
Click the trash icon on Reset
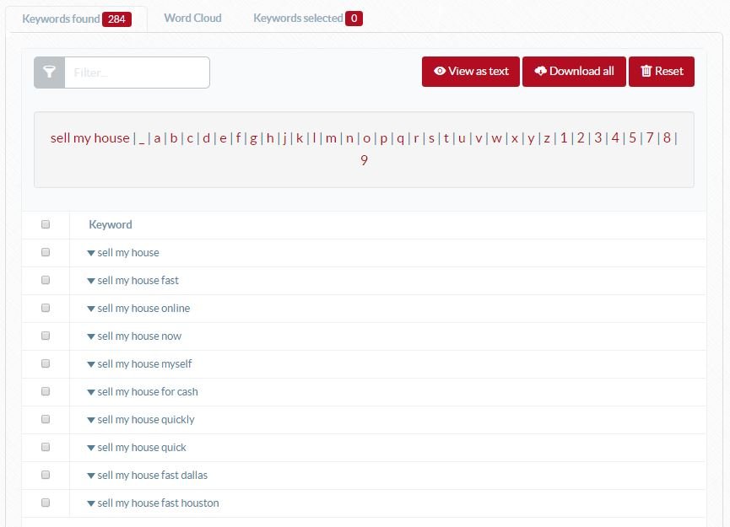point(645,72)
